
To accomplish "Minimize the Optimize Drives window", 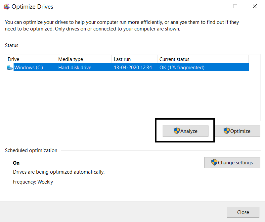I will click(x=216, y=6).
